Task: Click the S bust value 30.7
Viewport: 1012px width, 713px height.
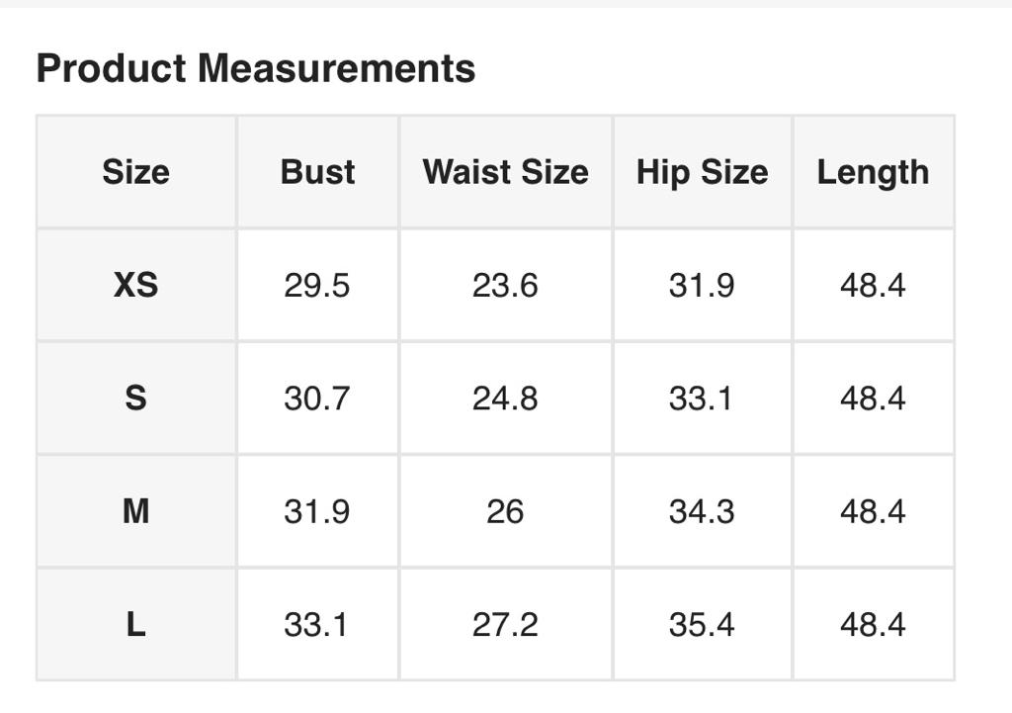Action: tap(316, 399)
